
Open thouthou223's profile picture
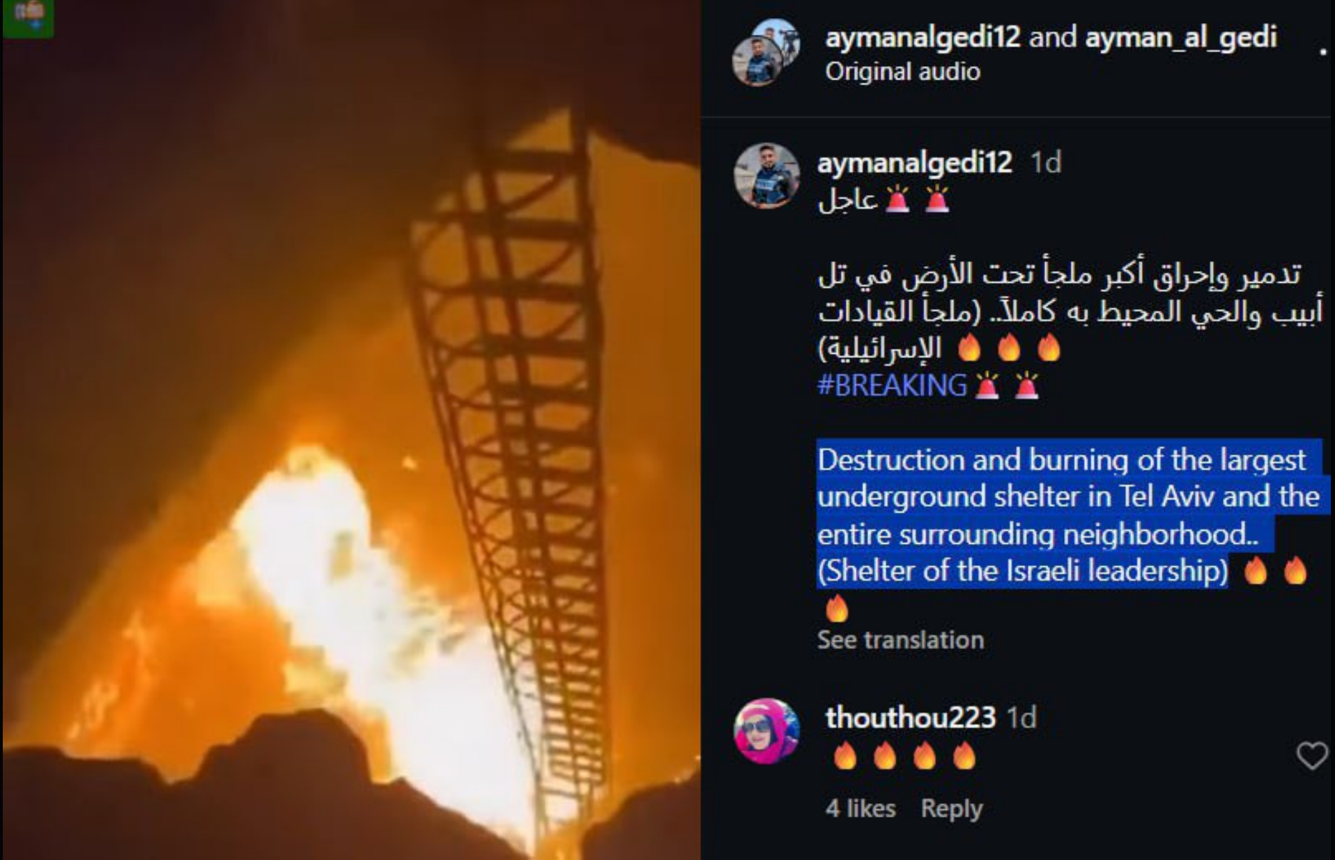(x=767, y=730)
